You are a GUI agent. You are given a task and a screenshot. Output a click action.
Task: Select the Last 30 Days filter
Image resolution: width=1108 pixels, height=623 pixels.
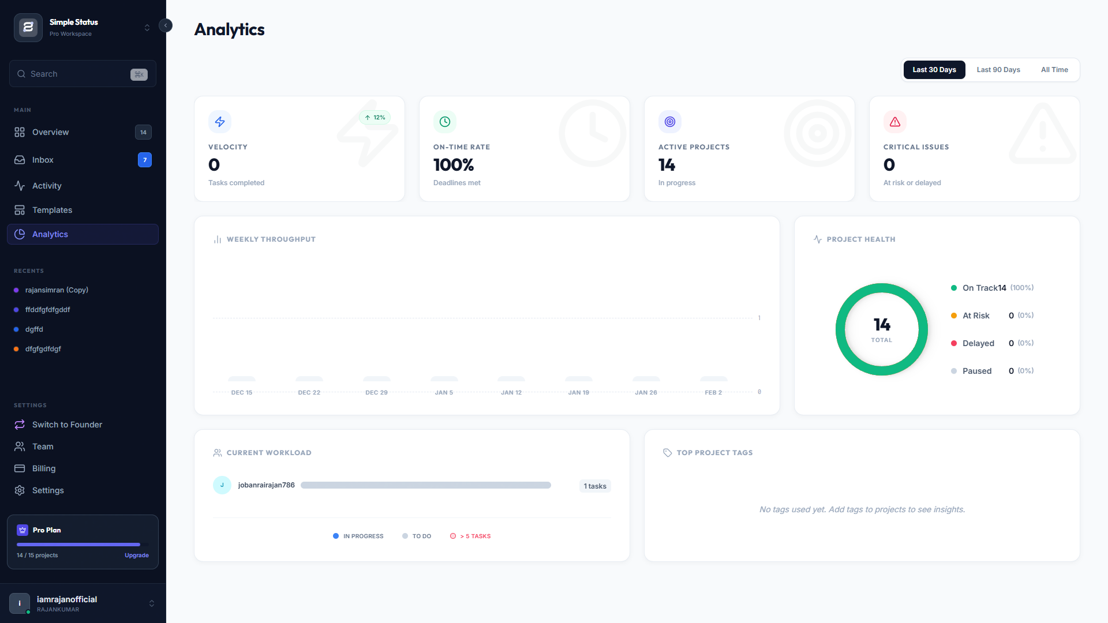[934, 70]
